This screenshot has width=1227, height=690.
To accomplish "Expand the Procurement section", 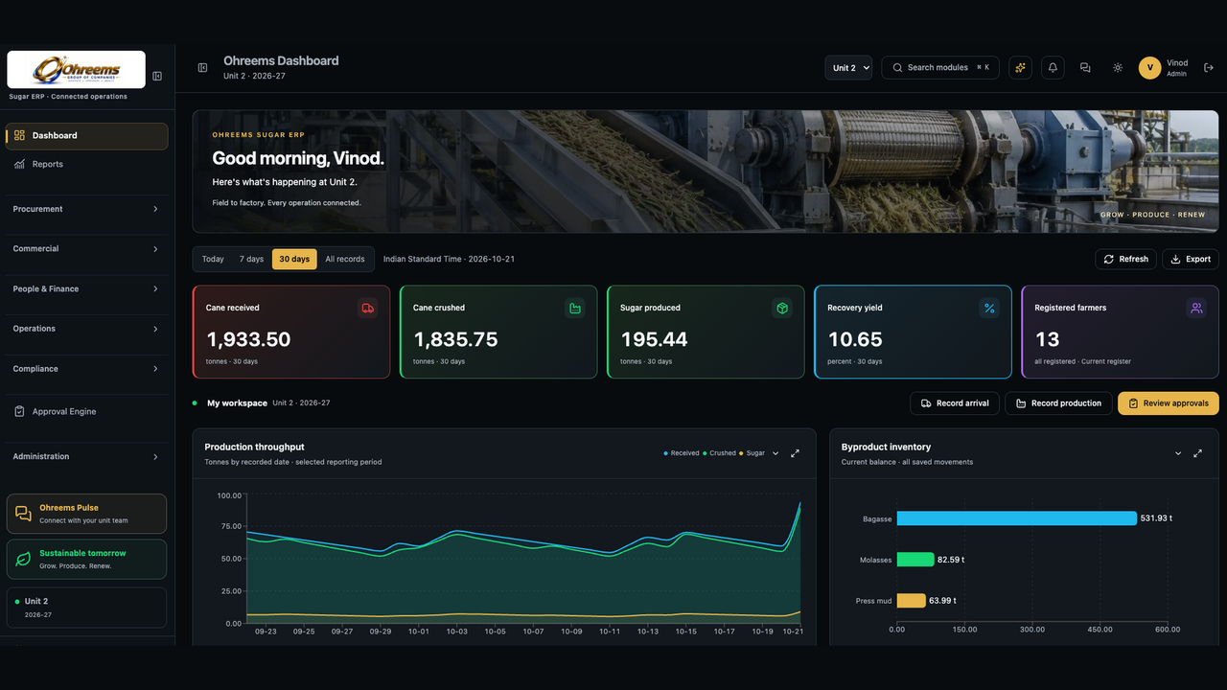I will pyautogui.click(x=86, y=209).
